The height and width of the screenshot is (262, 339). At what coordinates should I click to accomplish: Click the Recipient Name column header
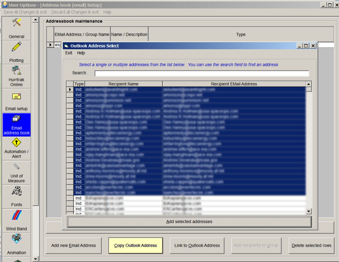click(123, 84)
